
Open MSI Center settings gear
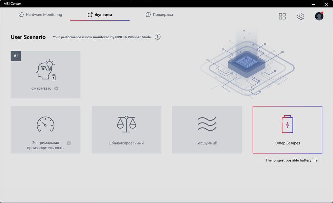(x=300, y=16)
